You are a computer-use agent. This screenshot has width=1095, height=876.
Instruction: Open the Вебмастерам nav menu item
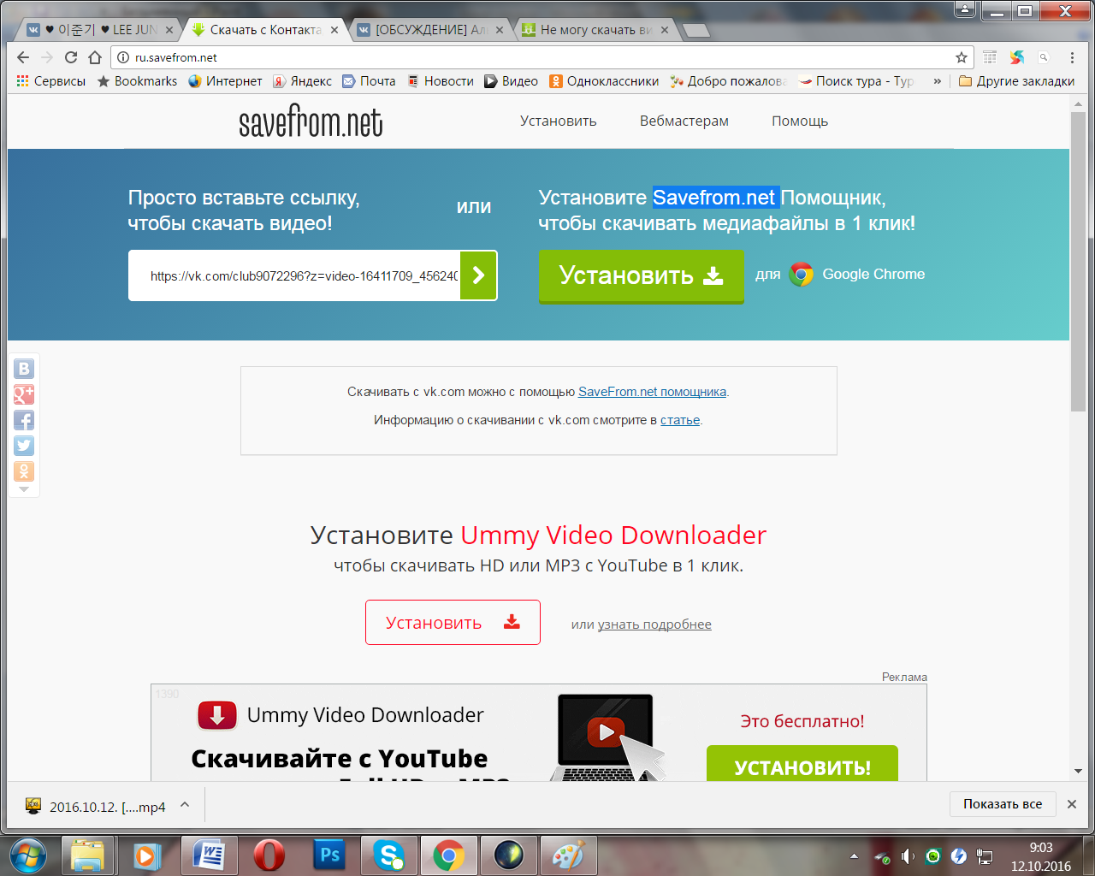pos(684,121)
